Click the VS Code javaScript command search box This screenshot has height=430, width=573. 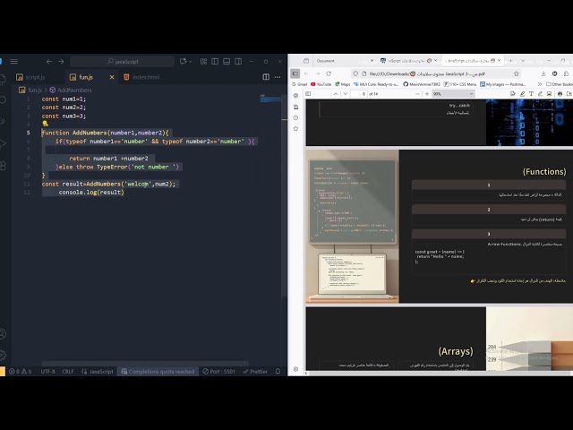click(x=122, y=62)
